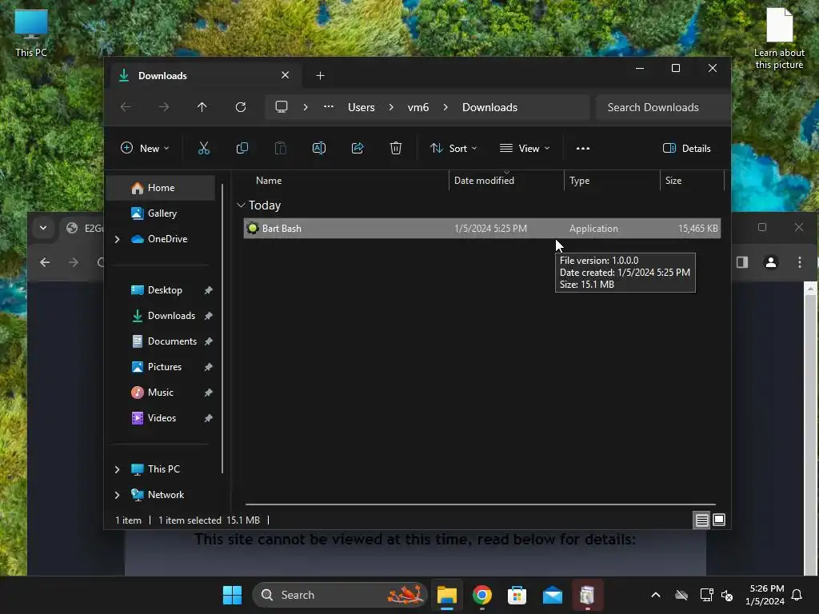Image resolution: width=819 pixels, height=614 pixels.
Task: Click chevron after Users in breadcrumb
Action: pos(391,107)
